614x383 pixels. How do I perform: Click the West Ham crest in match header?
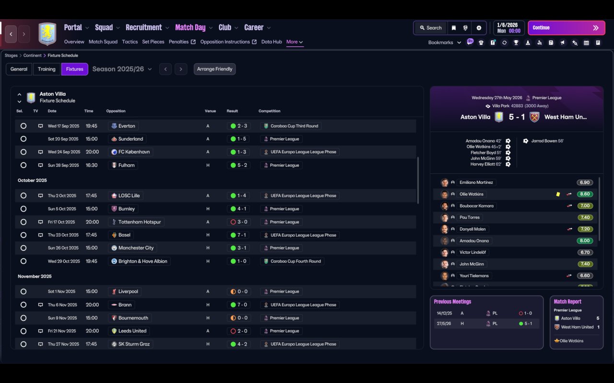(534, 117)
